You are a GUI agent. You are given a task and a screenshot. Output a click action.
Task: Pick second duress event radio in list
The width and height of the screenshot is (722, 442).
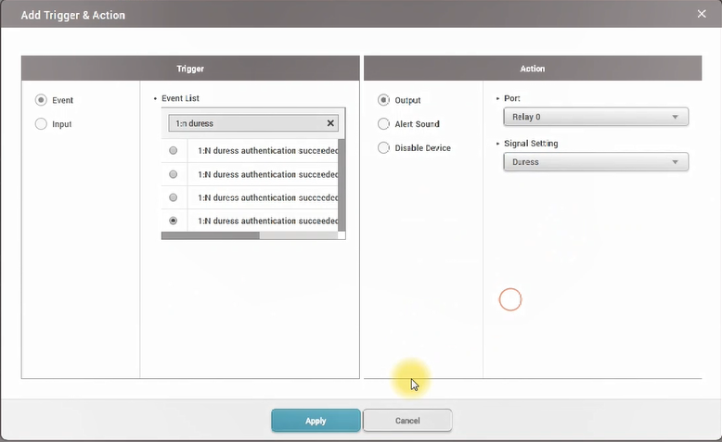pyautogui.click(x=174, y=174)
